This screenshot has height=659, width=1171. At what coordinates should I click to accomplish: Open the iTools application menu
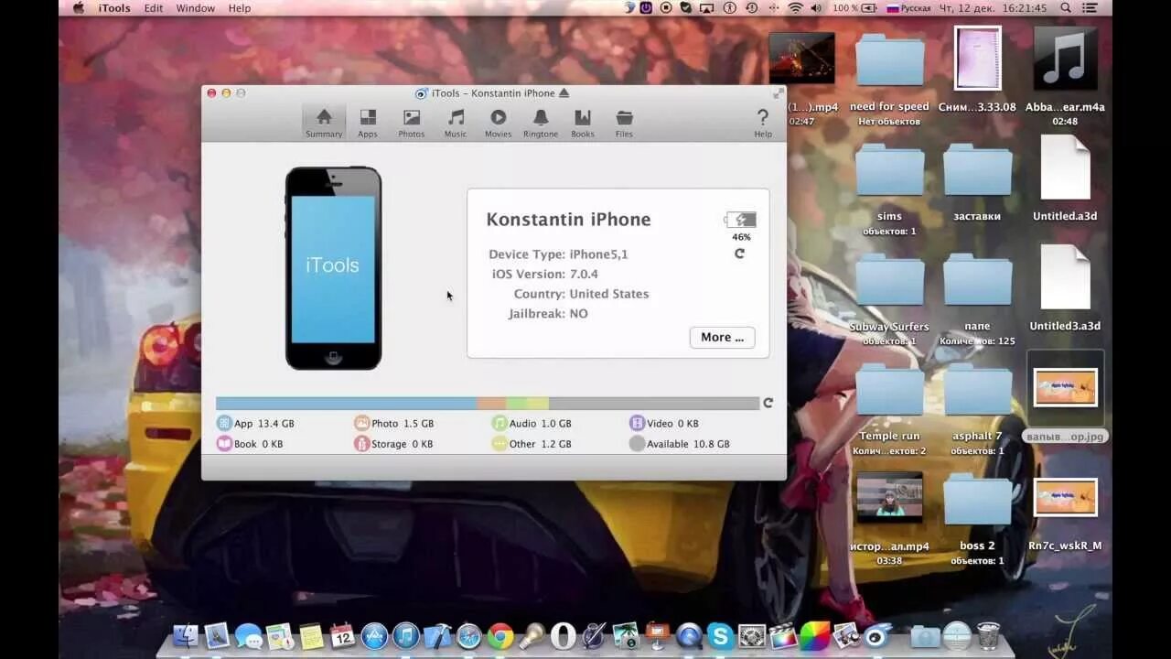tap(114, 8)
